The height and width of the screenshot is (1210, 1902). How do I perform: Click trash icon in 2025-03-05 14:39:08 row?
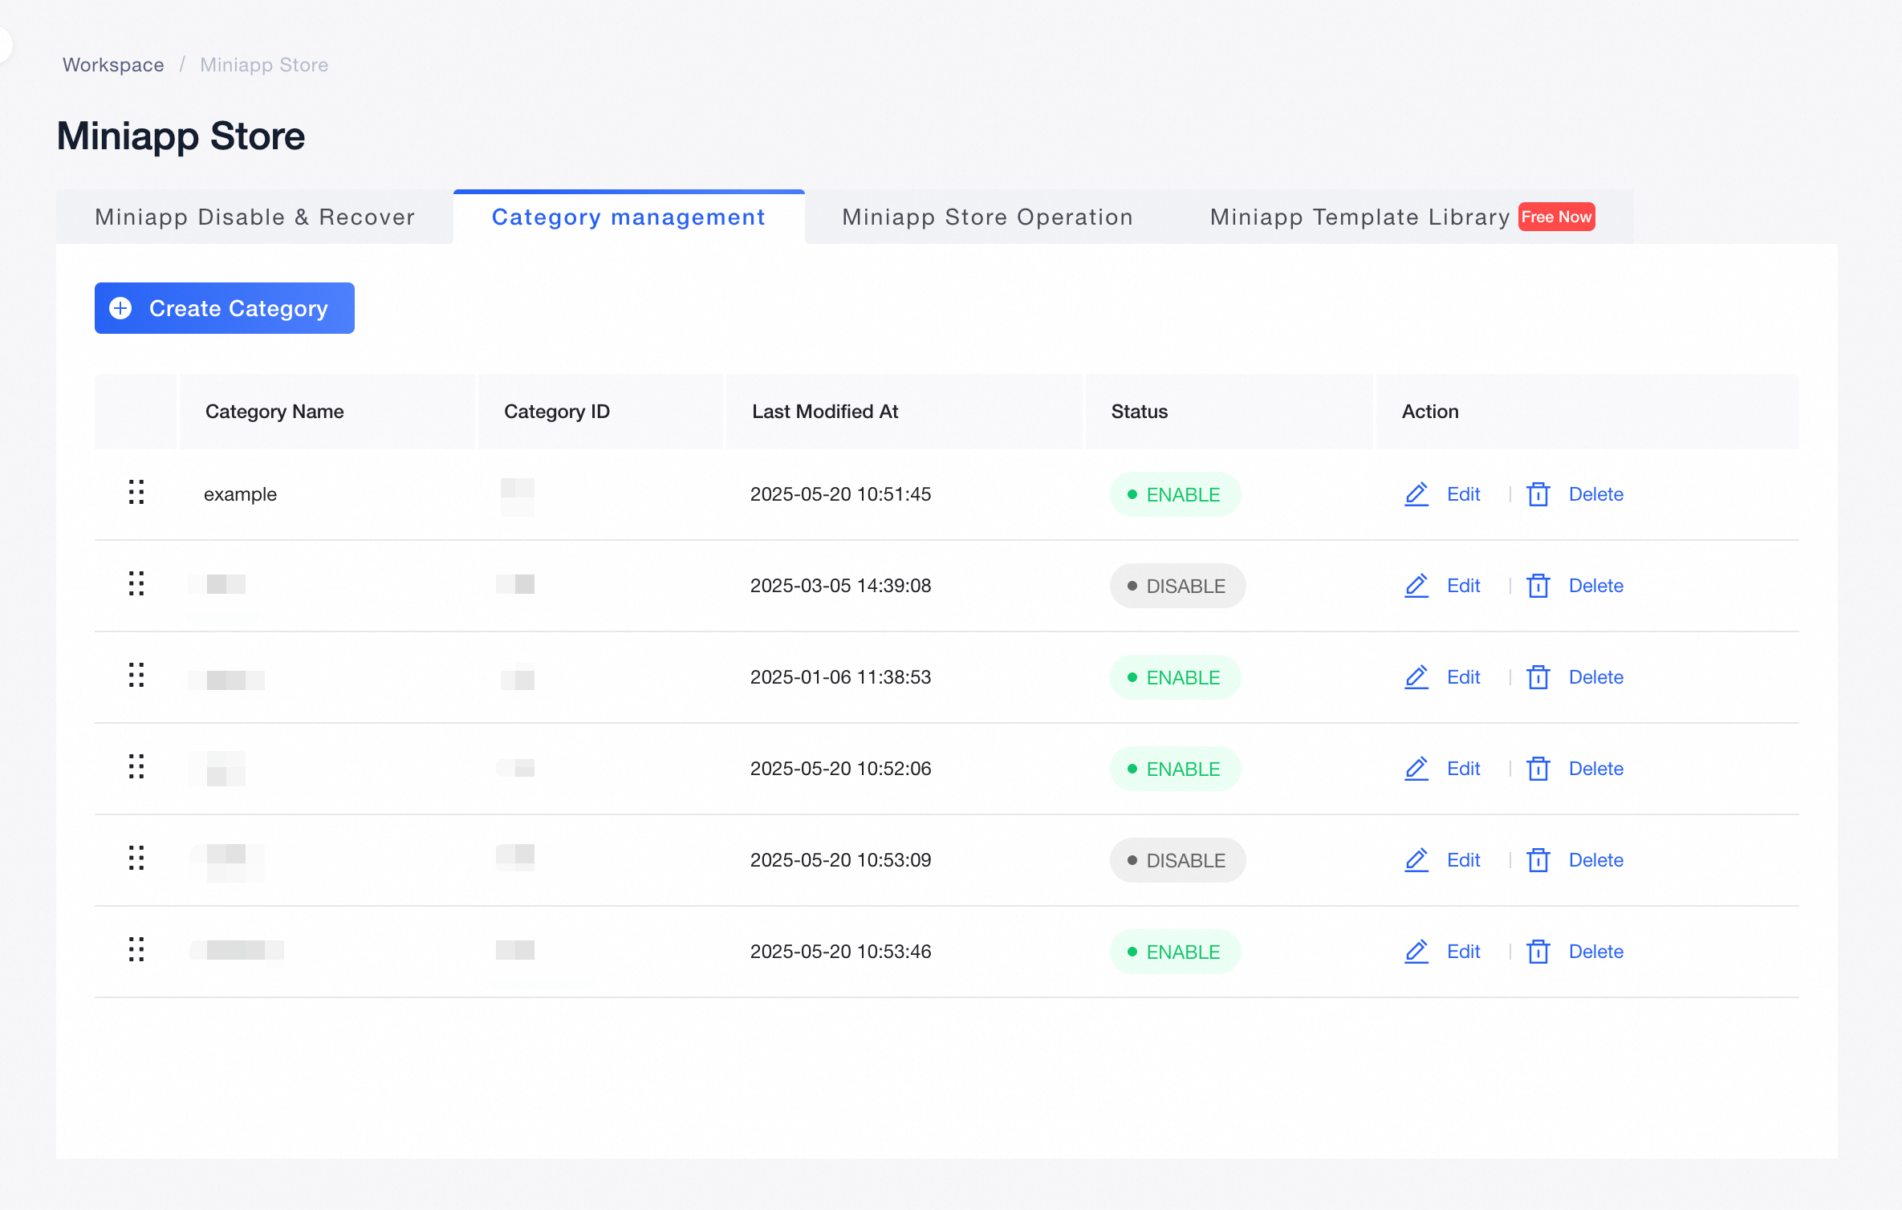[x=1538, y=586]
